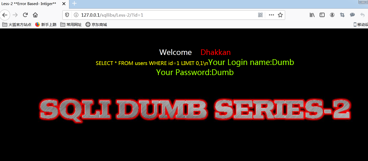The image size is (368, 161).
Task: Open the tracking protection shield icon
Action: [67, 15]
